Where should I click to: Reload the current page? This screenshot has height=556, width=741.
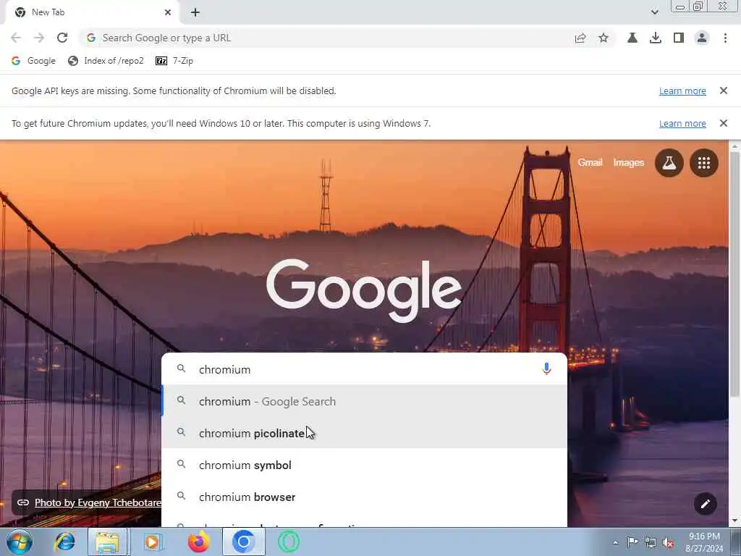62,38
